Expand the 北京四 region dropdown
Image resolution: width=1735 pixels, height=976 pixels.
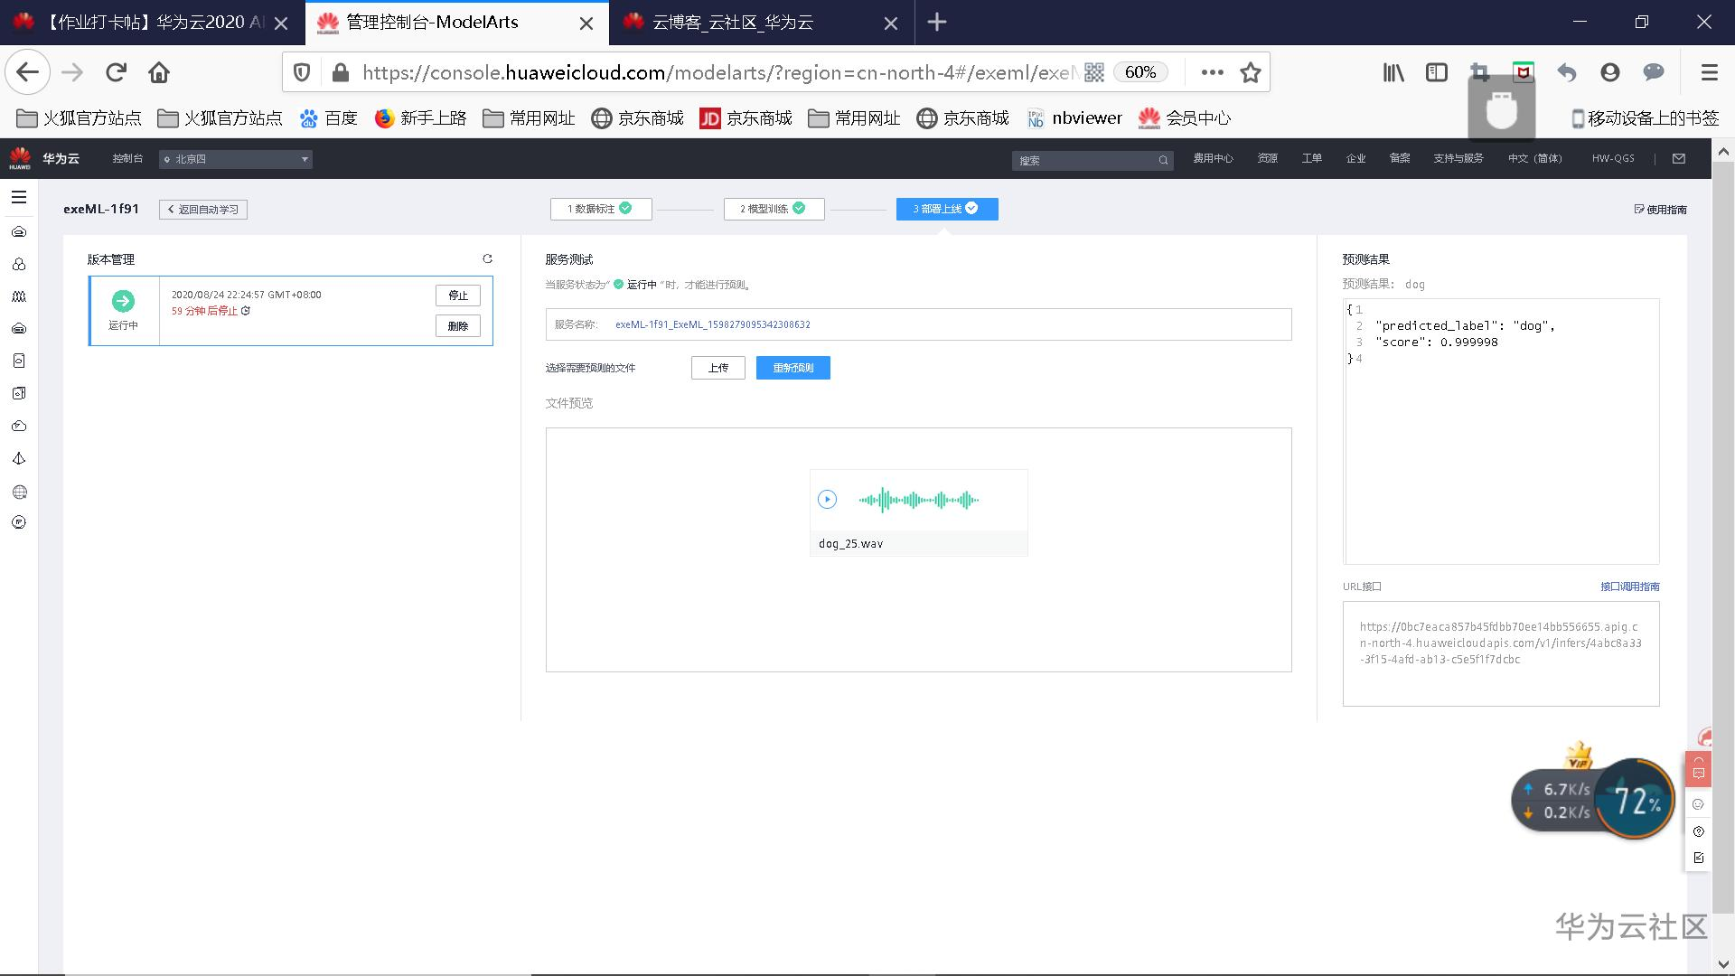[236, 159]
